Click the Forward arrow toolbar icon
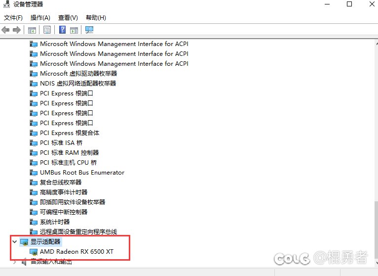This screenshot has width=378, height=276. pyautogui.click(x=17, y=30)
